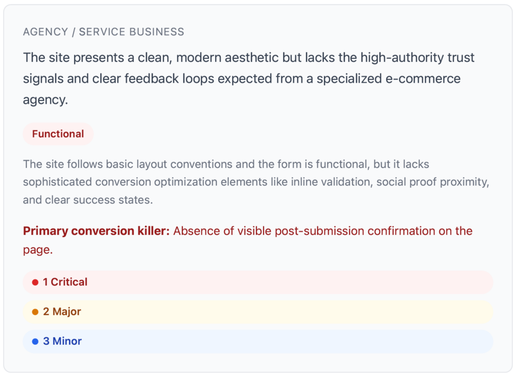Expand the 2 Major issues row
This screenshot has height=378, width=516.
pos(257,312)
